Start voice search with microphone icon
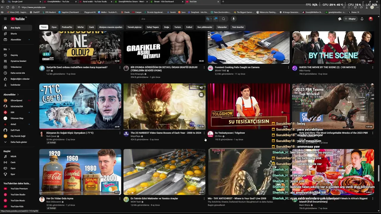381x214 pixels. click(233, 19)
